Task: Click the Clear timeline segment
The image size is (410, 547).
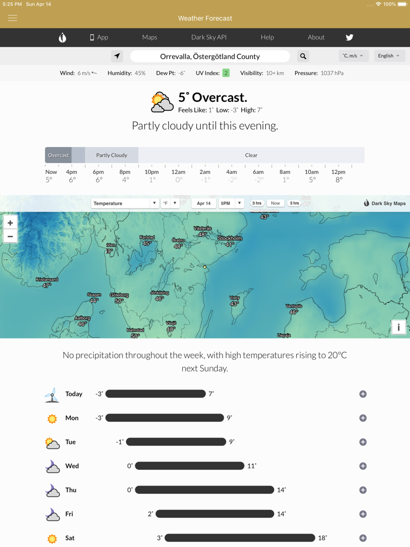Action: (x=251, y=155)
